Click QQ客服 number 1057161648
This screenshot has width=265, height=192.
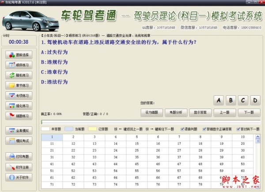click(166, 27)
